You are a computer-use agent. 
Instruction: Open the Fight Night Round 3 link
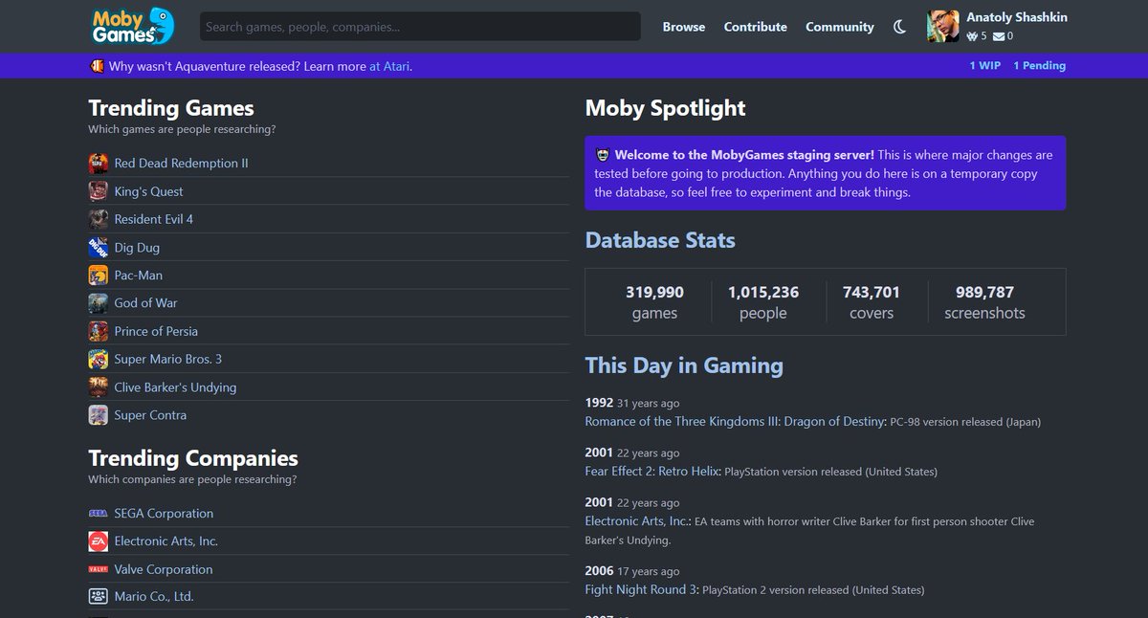(x=642, y=589)
